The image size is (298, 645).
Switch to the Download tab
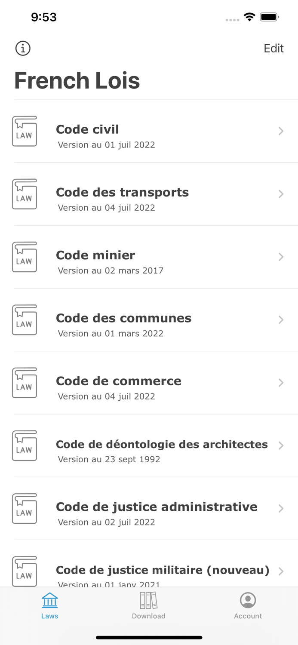pos(148,605)
